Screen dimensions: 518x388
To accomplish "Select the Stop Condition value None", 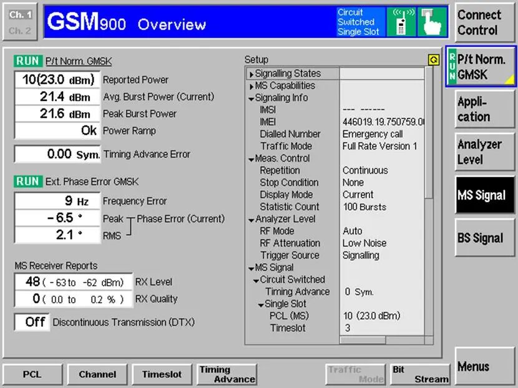I will [x=353, y=183].
